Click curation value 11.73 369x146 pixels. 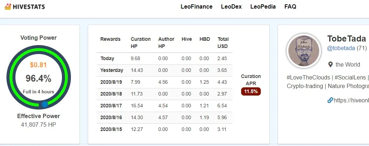coord(137,94)
